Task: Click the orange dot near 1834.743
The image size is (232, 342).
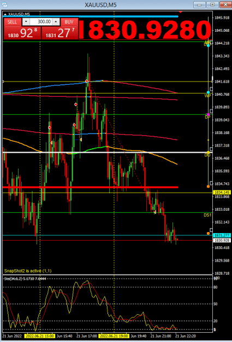Action: pyautogui.click(x=209, y=187)
